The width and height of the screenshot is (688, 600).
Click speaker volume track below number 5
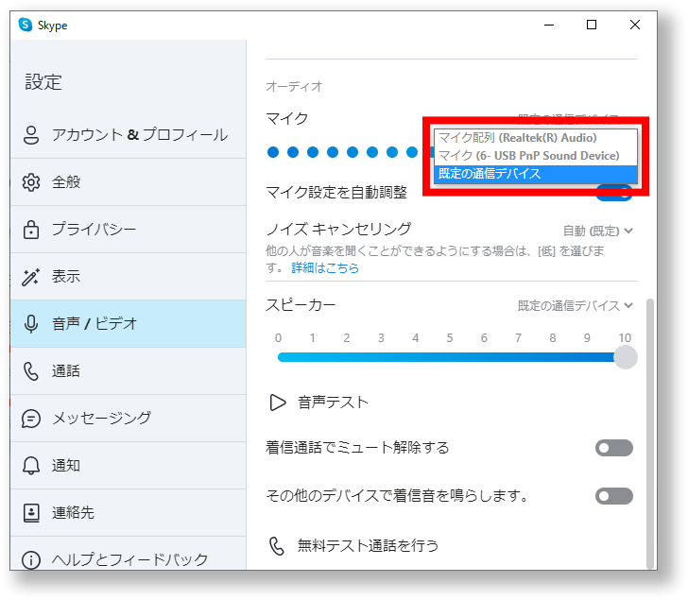coord(450,357)
